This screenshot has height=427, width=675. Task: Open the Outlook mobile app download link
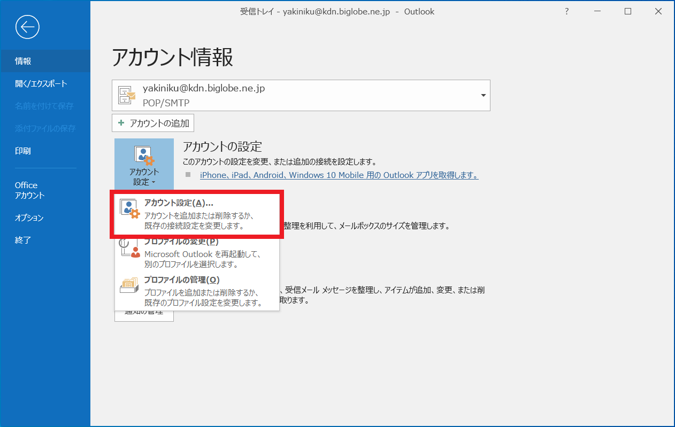[339, 175]
